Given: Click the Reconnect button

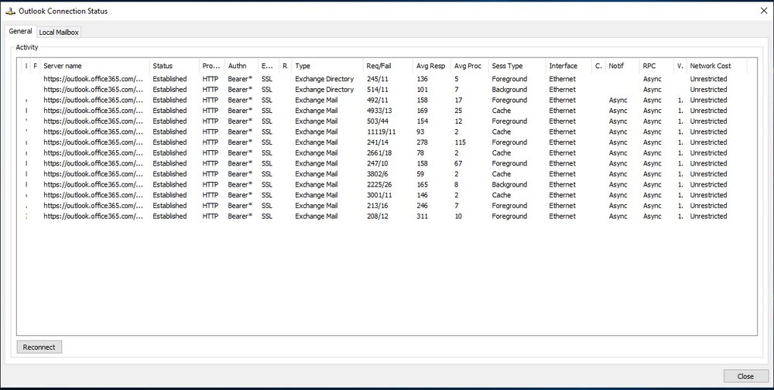Looking at the screenshot, I should [x=39, y=347].
